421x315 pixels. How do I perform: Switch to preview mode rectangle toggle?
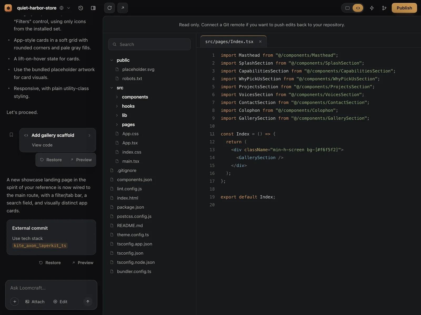(x=347, y=8)
